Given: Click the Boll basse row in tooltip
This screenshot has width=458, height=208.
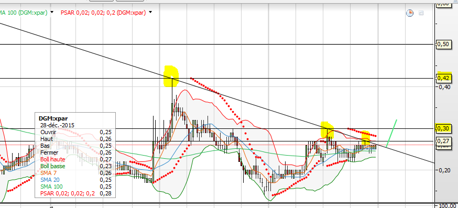Looking at the screenshot, I should click(75, 166).
